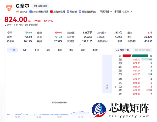Click the 暂无成交量数据 message
Screen dimensions: 157x122
point(60,102)
